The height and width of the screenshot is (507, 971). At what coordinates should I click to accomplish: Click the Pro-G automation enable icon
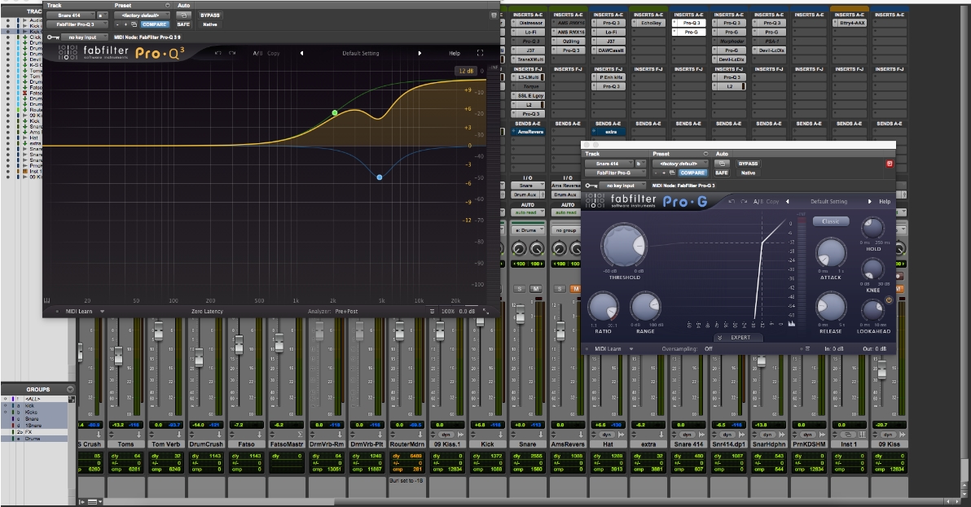(x=722, y=164)
